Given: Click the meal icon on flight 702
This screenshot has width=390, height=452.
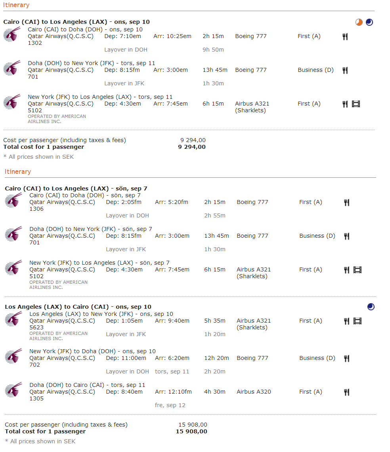Looking at the screenshot, I should [x=347, y=359].
